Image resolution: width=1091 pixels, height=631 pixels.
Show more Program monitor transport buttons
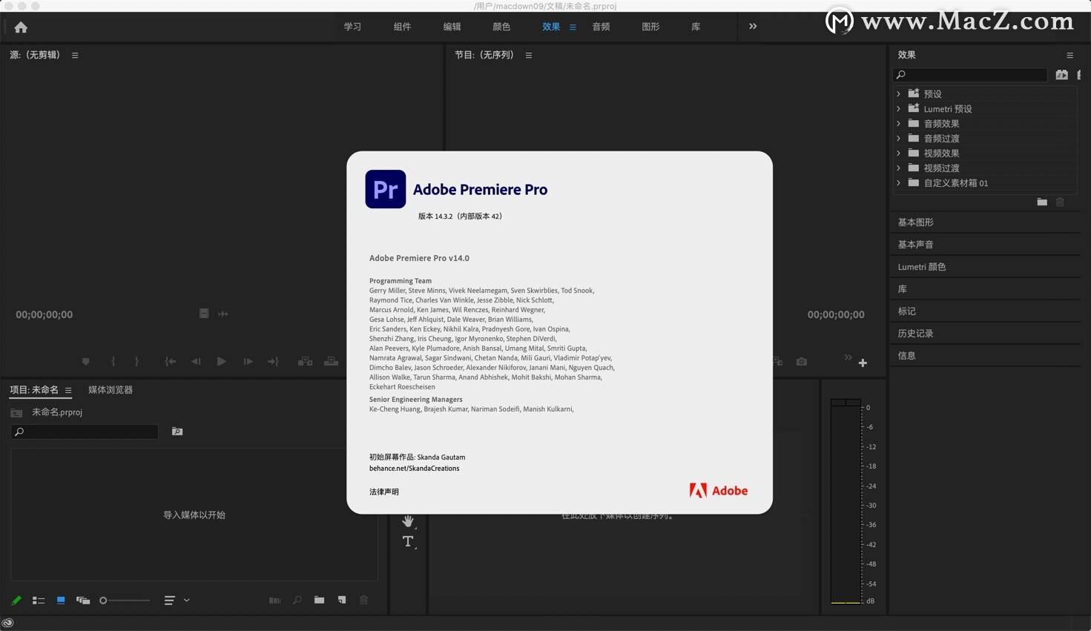(848, 357)
